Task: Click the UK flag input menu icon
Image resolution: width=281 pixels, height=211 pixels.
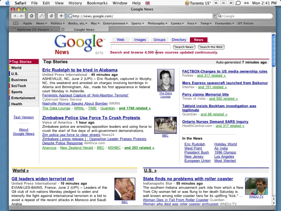Action: pyautogui.click(x=148, y=3)
